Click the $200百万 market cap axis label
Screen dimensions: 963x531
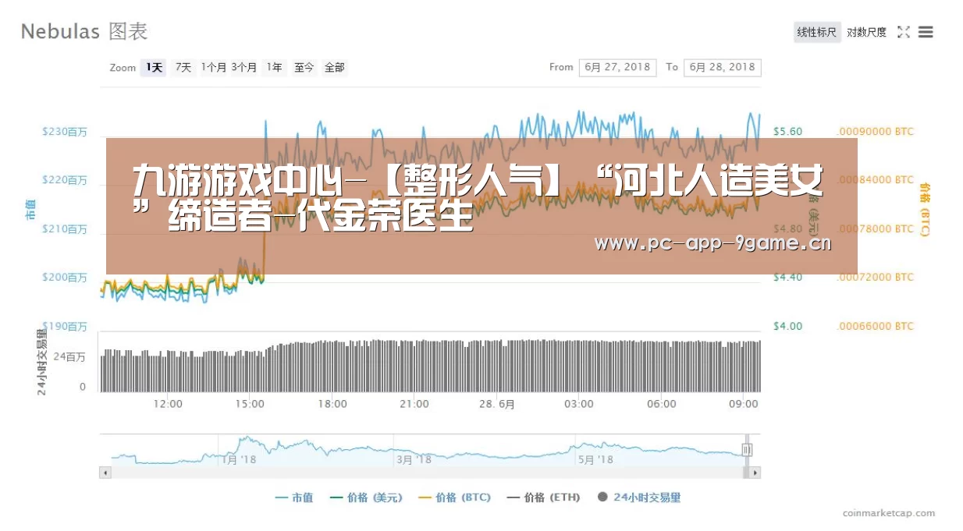coord(64,278)
